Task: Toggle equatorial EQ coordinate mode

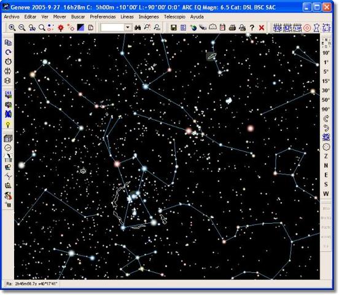Action: click(277, 28)
